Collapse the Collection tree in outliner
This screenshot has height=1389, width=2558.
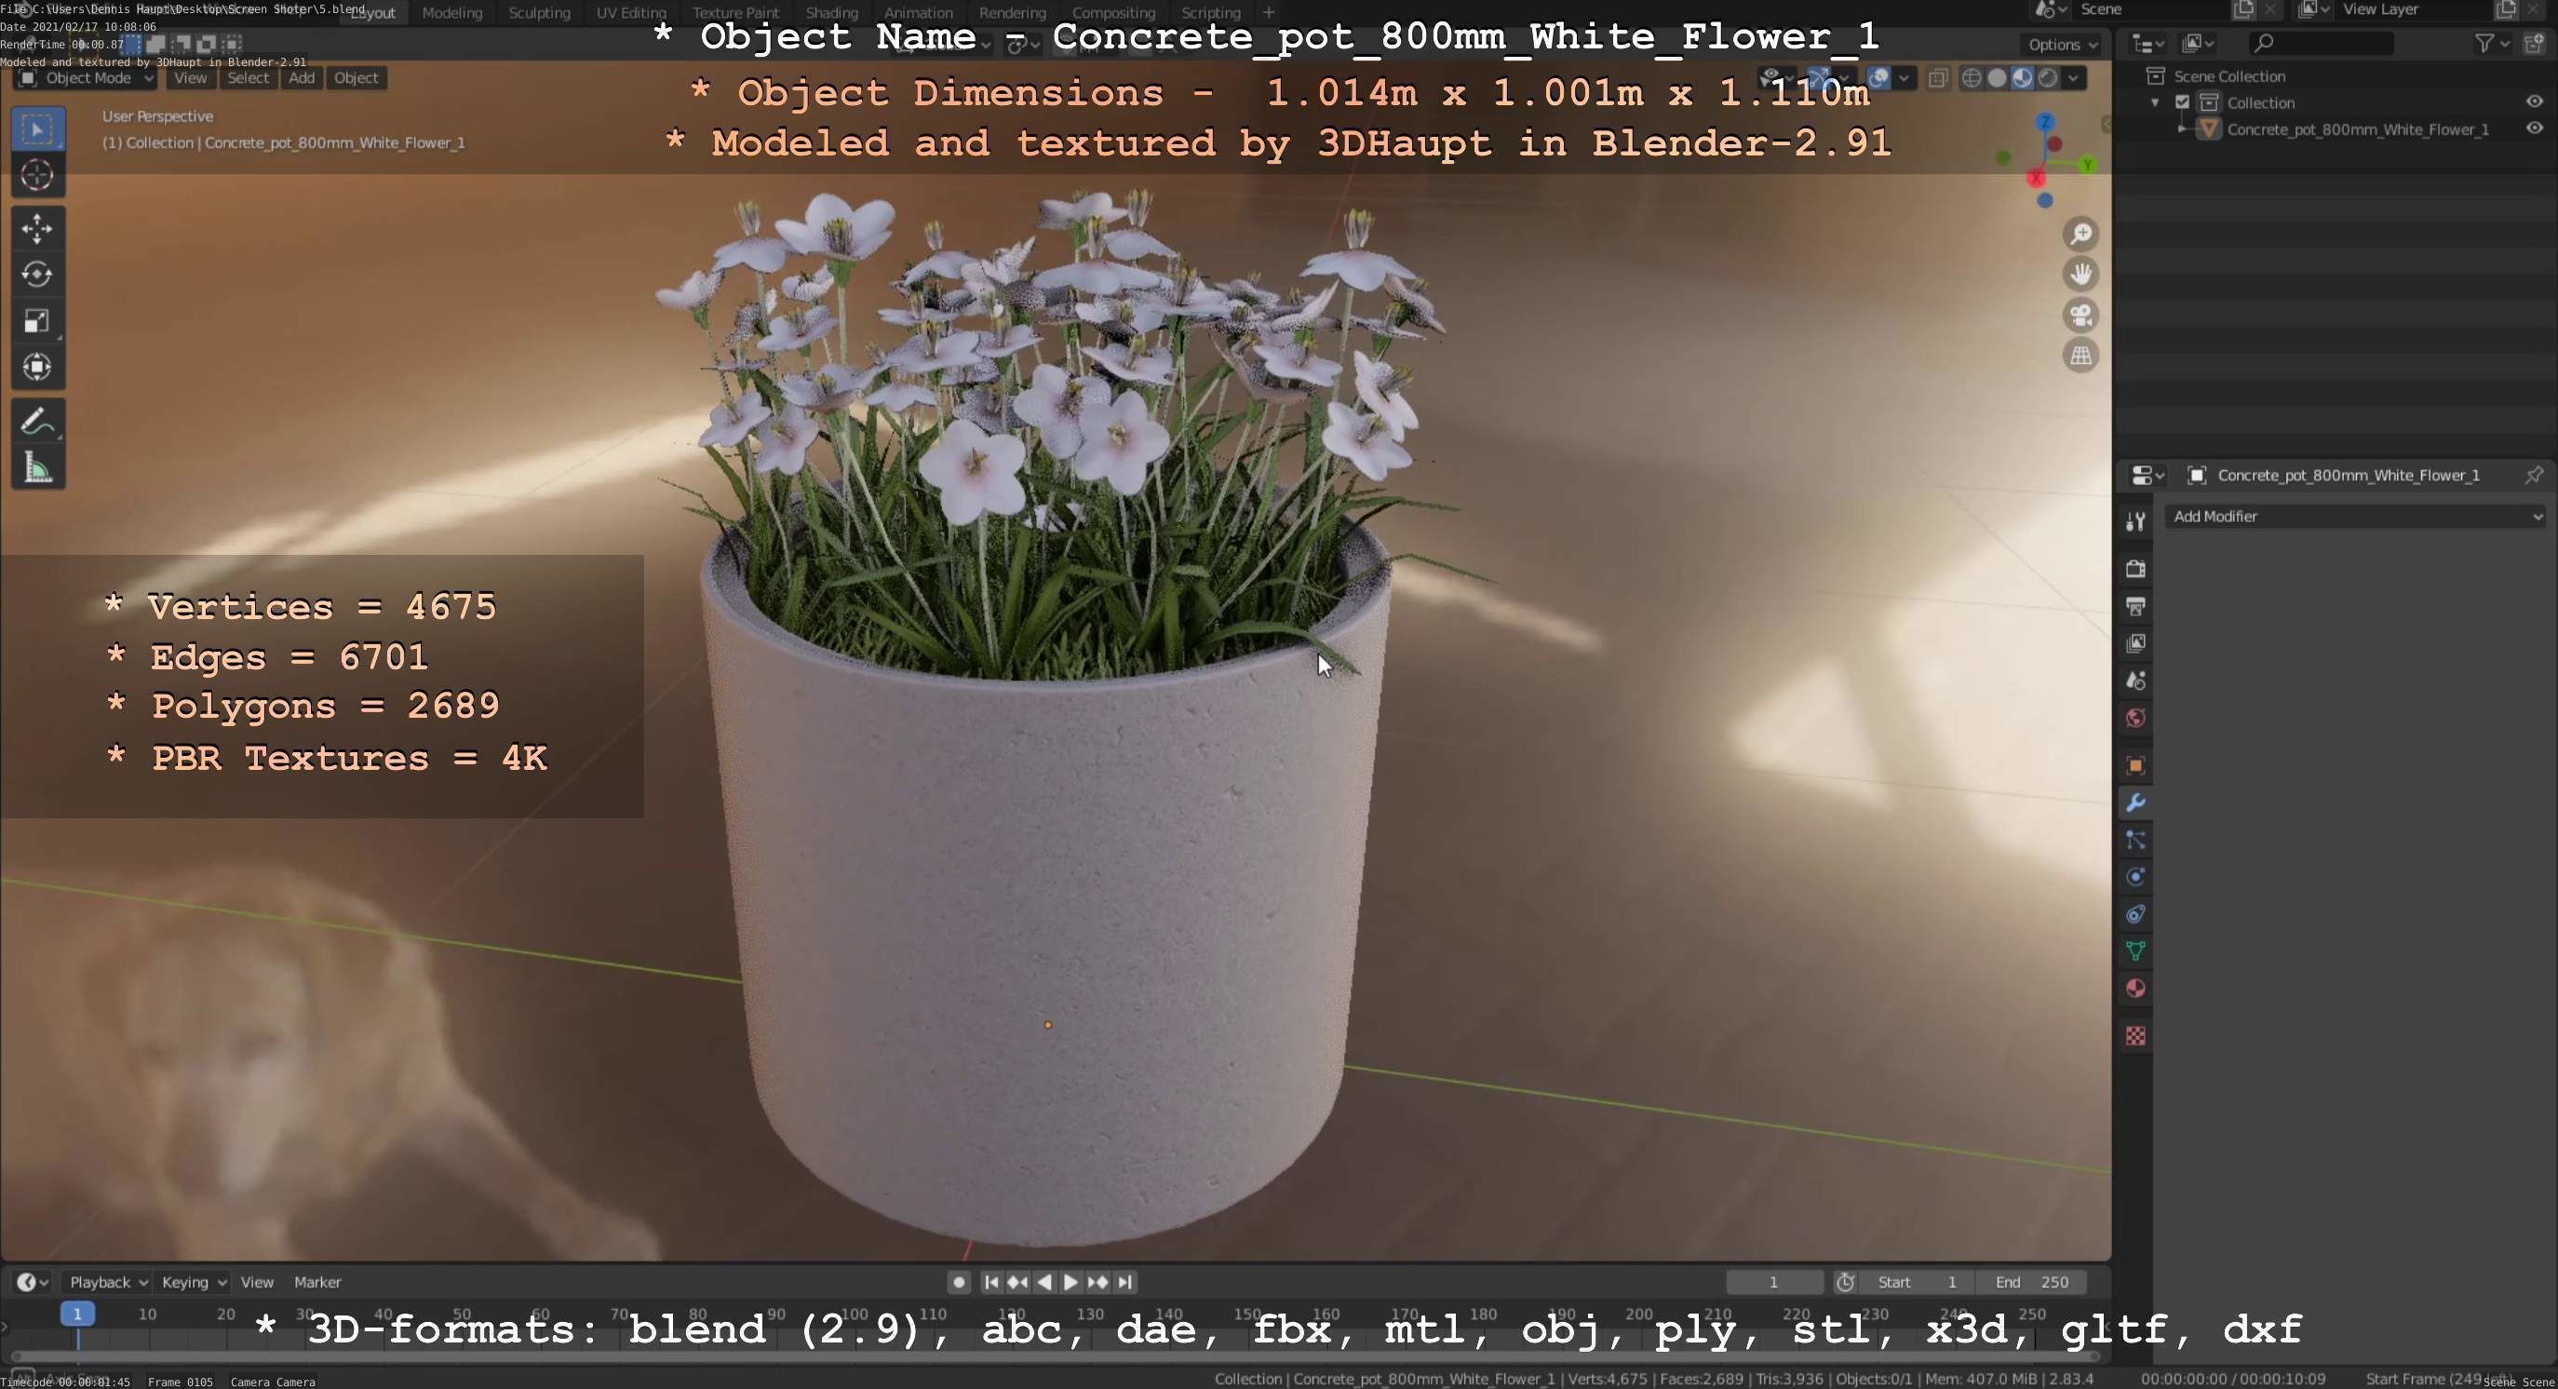pyautogui.click(x=2156, y=103)
